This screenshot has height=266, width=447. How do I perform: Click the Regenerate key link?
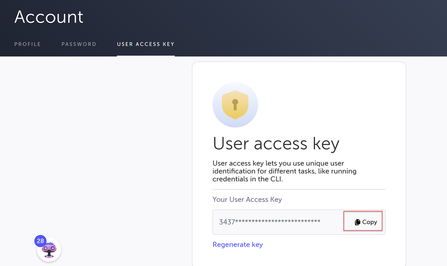pos(238,244)
